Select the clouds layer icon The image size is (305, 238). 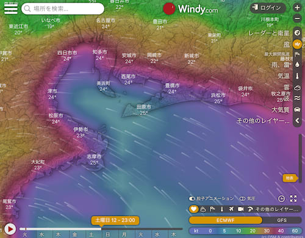[297, 88]
